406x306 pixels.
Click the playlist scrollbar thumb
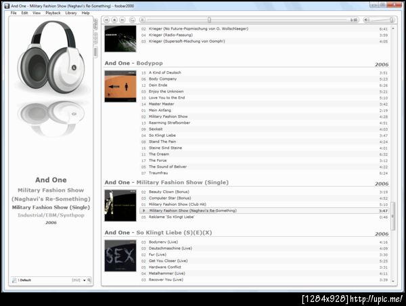(393, 216)
